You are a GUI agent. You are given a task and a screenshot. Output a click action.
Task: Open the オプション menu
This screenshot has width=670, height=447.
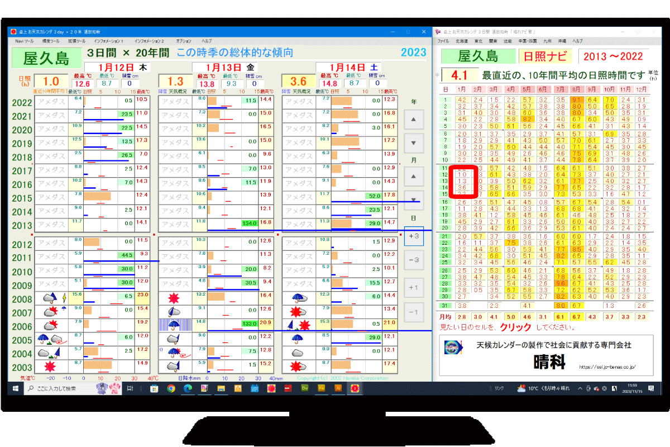(183, 41)
